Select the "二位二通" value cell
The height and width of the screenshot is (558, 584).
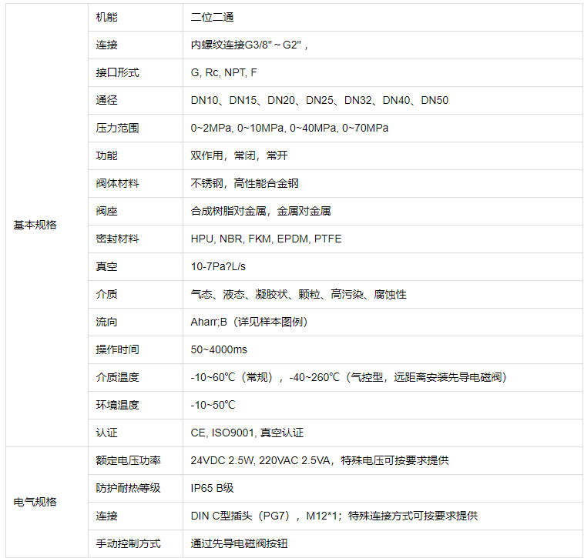click(x=212, y=17)
